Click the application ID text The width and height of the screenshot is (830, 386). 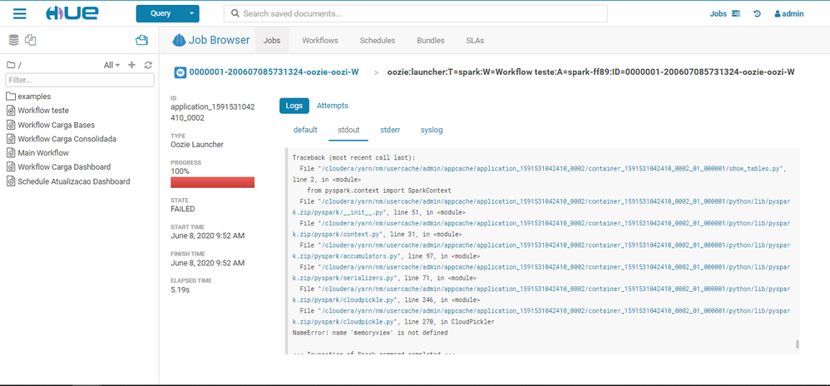(x=213, y=112)
